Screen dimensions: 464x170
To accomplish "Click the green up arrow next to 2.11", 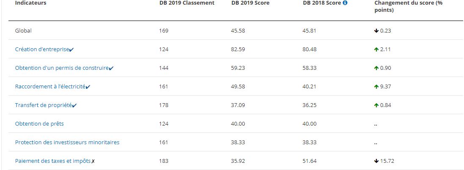I will 376,49.
